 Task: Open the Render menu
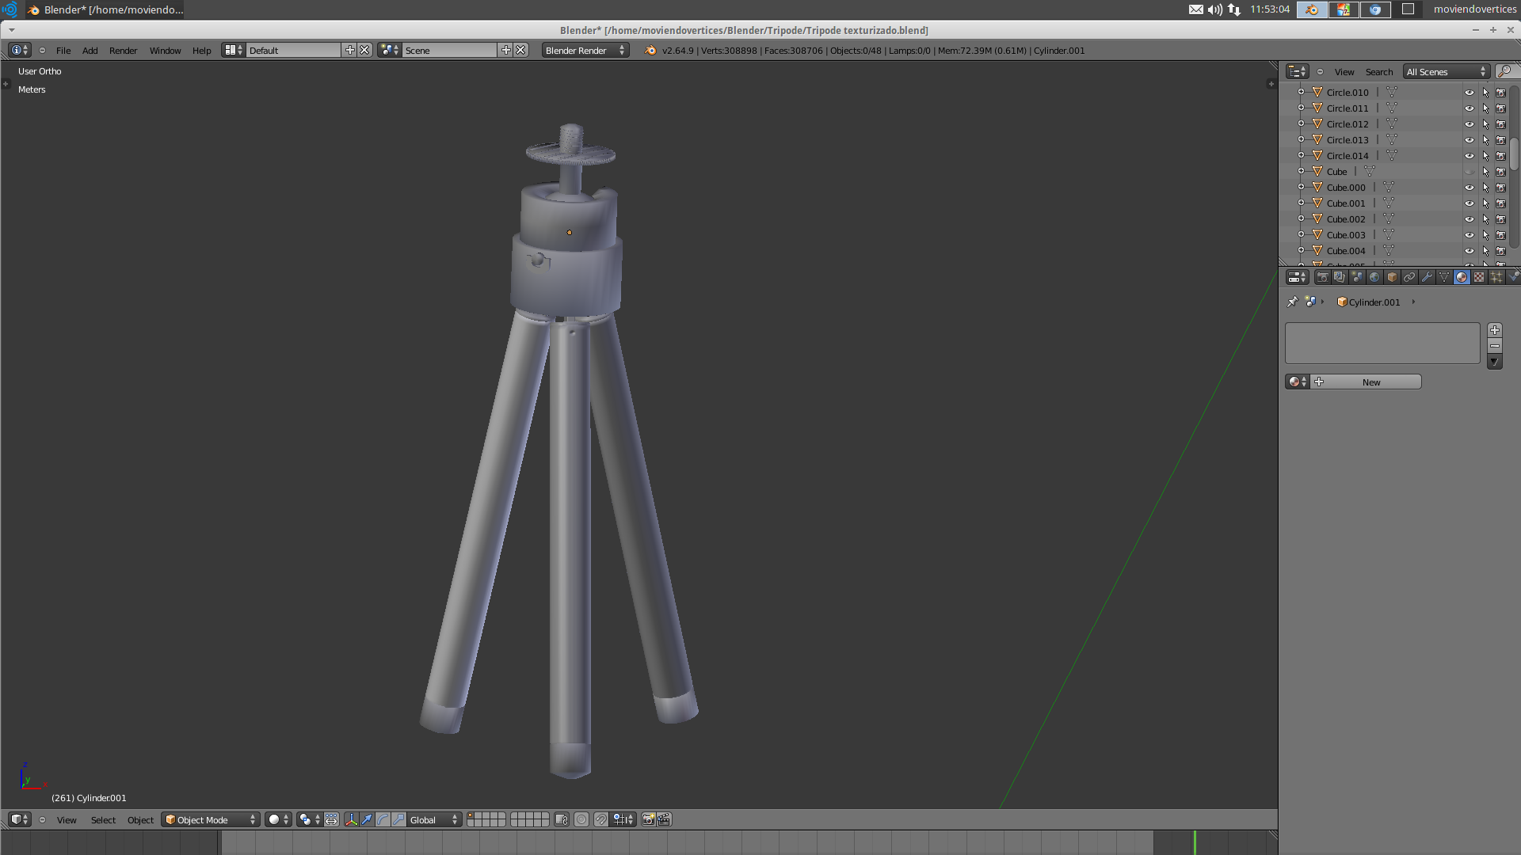(123, 50)
